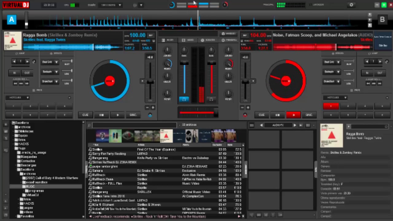Click the red play button on deck B
Image resolution: width=393 pixels, height=221 pixels.
[x=294, y=115]
